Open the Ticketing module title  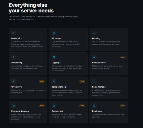point(56,38)
